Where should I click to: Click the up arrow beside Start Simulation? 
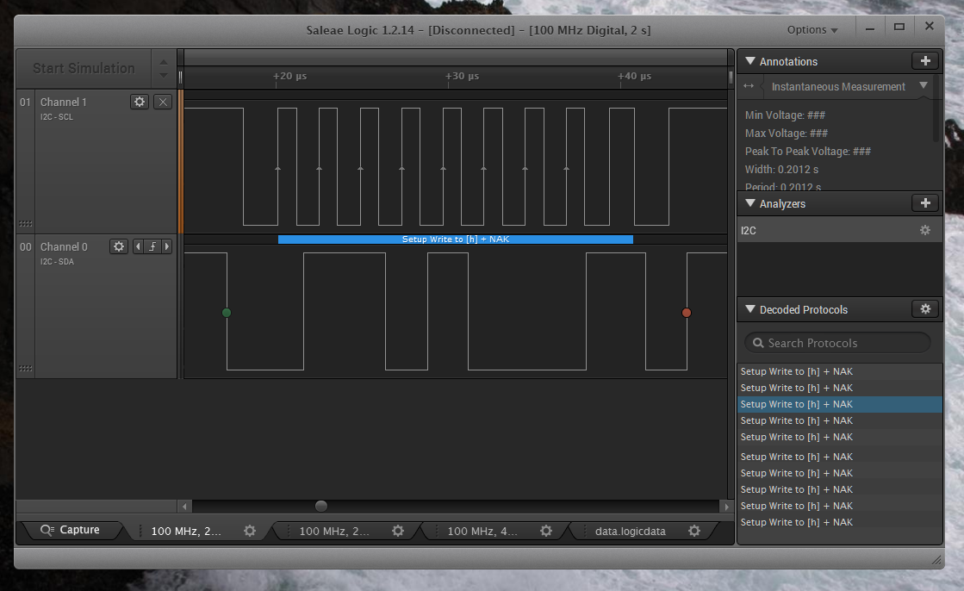164,62
